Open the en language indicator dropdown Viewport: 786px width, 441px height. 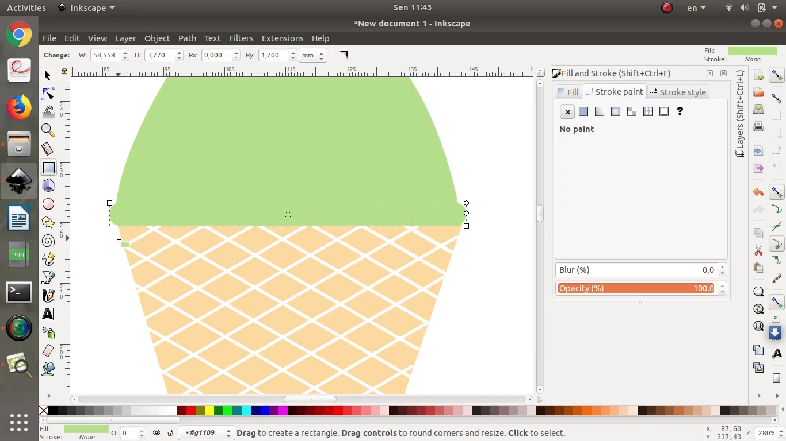pyautogui.click(x=697, y=7)
